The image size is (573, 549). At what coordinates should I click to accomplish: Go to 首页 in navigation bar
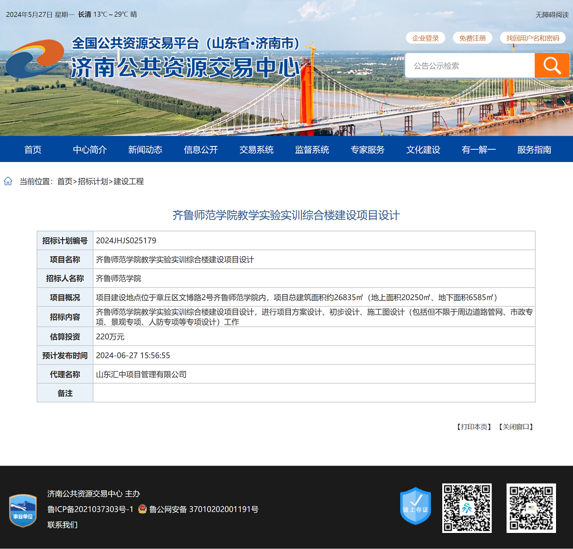coord(33,150)
